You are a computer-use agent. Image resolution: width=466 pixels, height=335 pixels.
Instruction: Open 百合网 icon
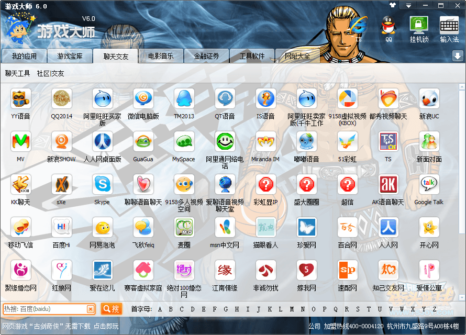point(348,227)
